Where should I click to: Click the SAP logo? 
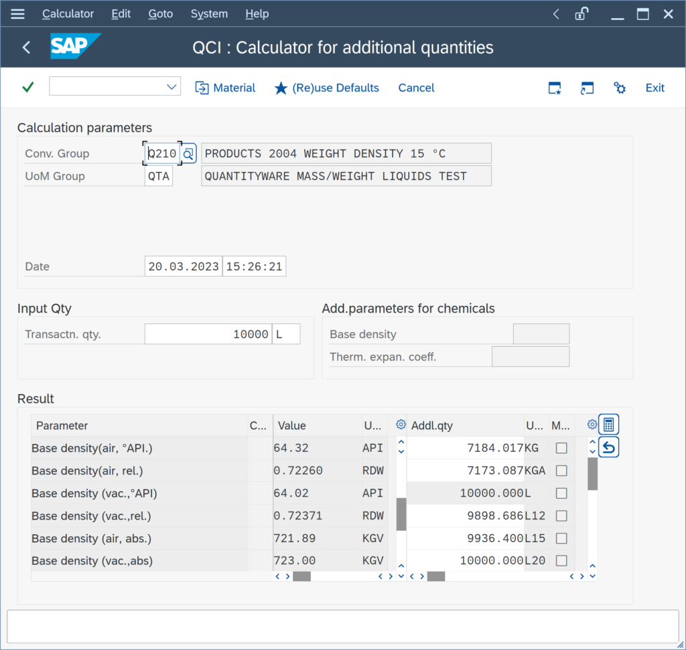click(x=76, y=46)
